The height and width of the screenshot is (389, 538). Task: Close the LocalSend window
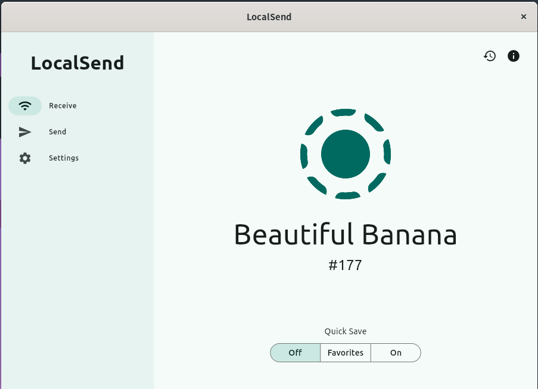pos(524,17)
